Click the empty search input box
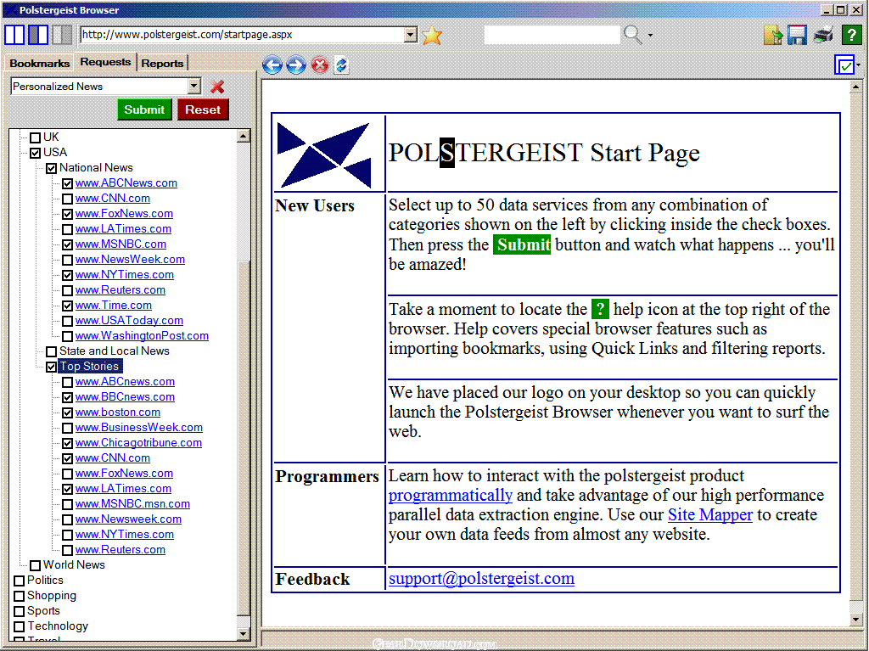 click(x=552, y=35)
